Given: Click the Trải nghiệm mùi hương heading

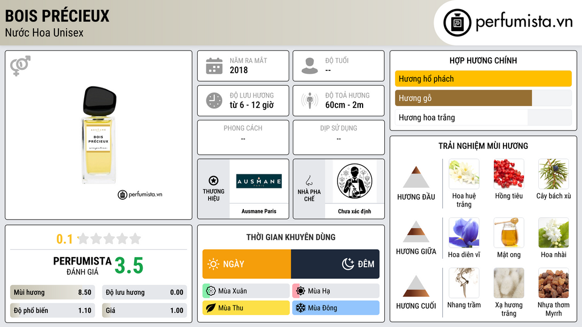Looking at the screenshot, I should [483, 146].
